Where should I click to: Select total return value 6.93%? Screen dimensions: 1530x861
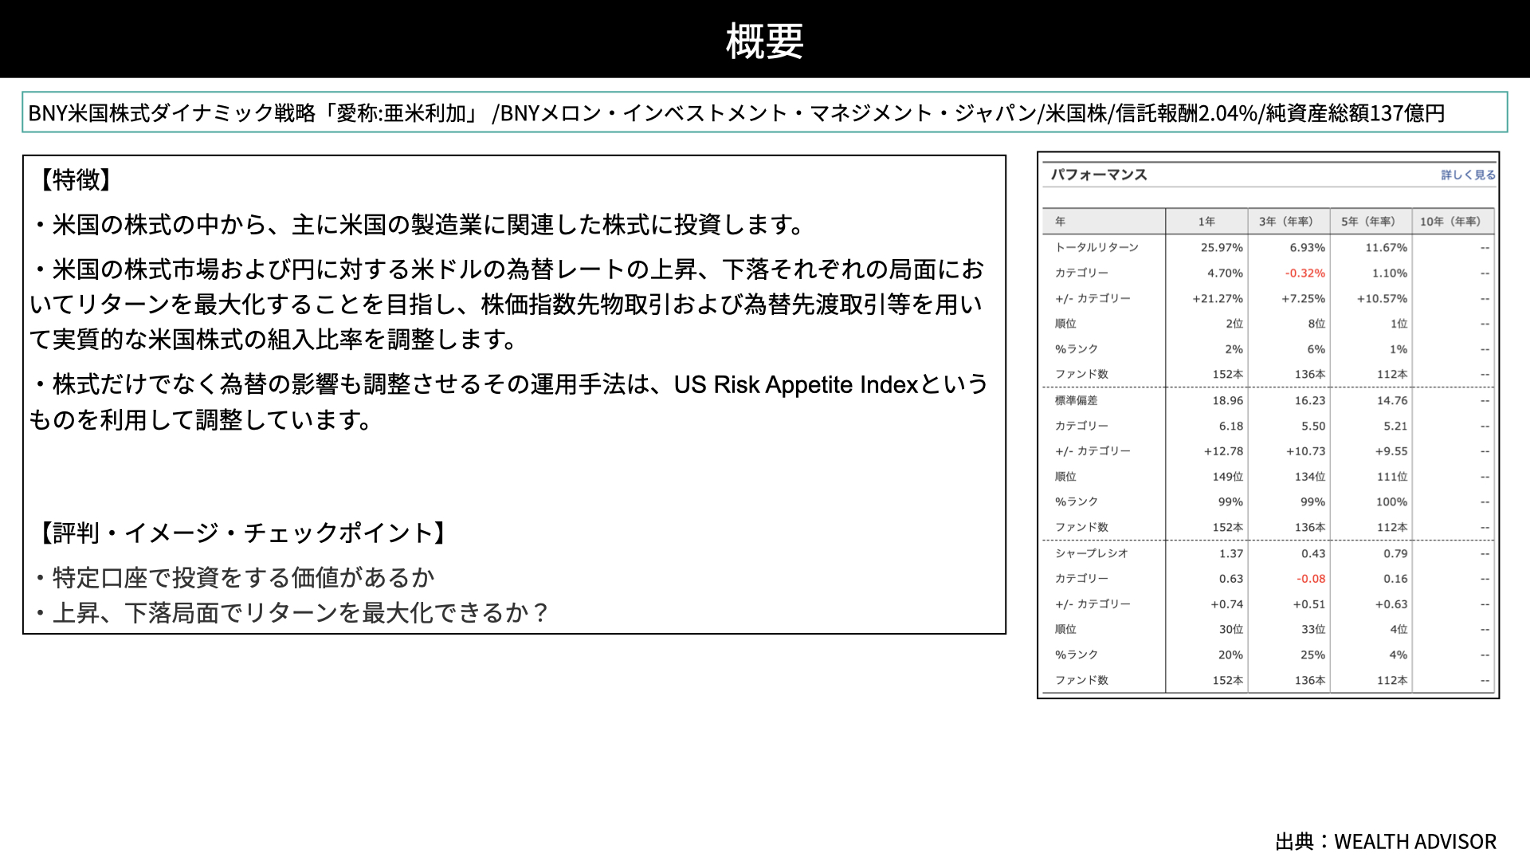click(x=1307, y=247)
